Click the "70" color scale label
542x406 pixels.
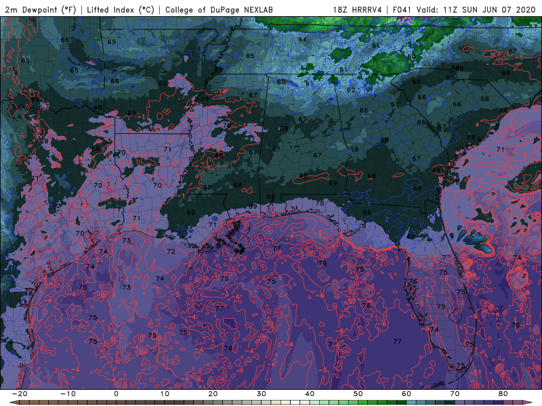click(455, 394)
